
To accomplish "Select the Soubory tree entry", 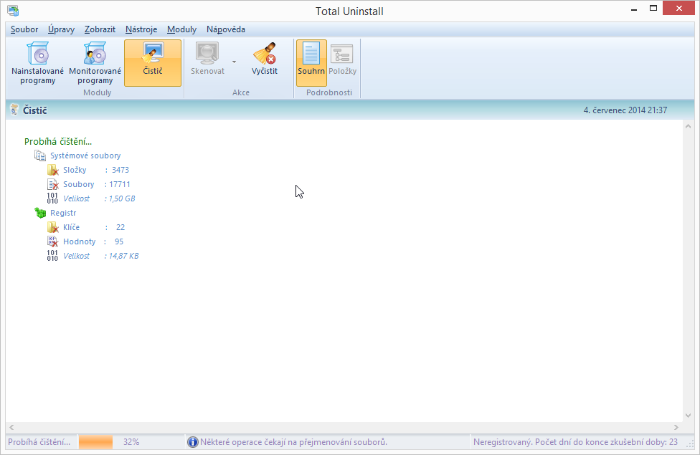I will pyautogui.click(x=79, y=184).
